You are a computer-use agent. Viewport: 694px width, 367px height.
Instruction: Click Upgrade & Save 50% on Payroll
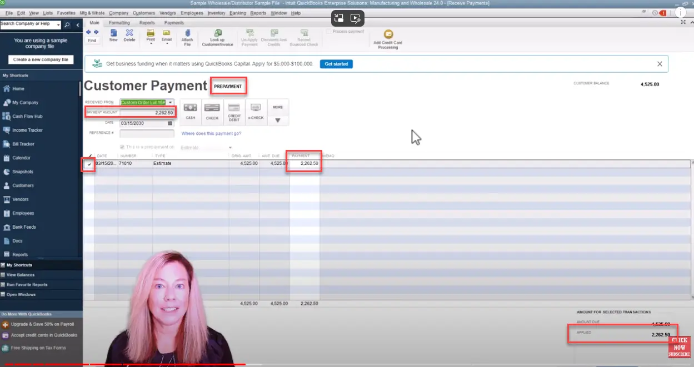[41, 324]
